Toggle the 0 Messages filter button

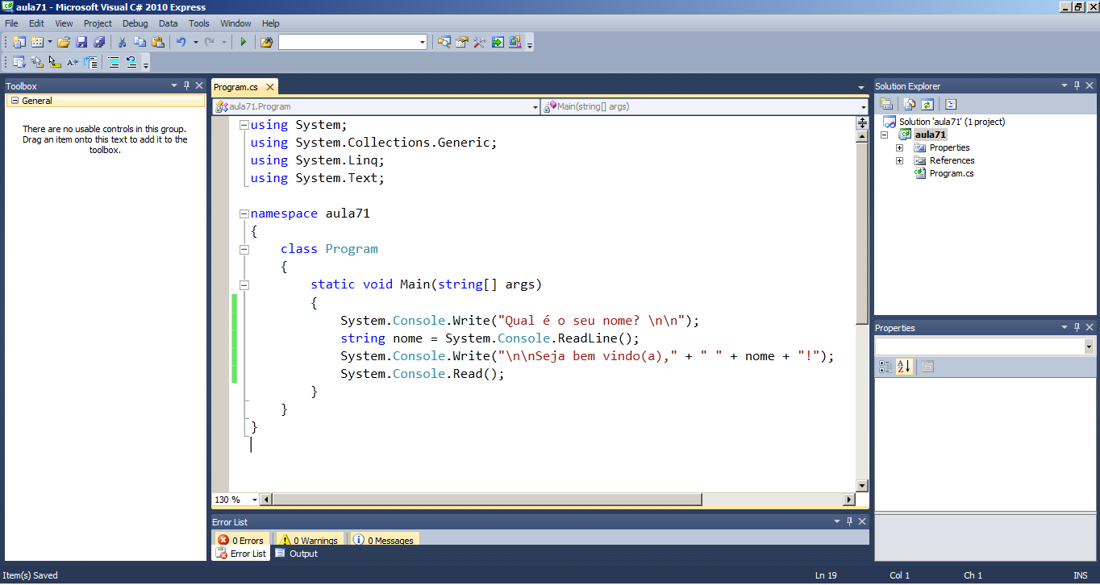(384, 540)
